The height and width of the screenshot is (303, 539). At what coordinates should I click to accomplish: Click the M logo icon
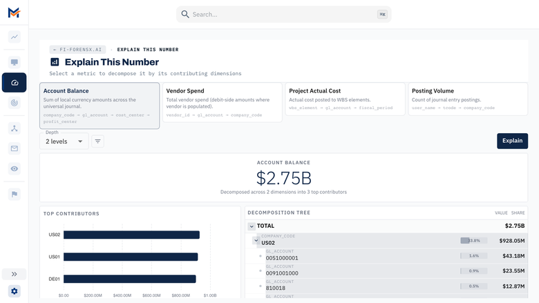[x=14, y=12]
